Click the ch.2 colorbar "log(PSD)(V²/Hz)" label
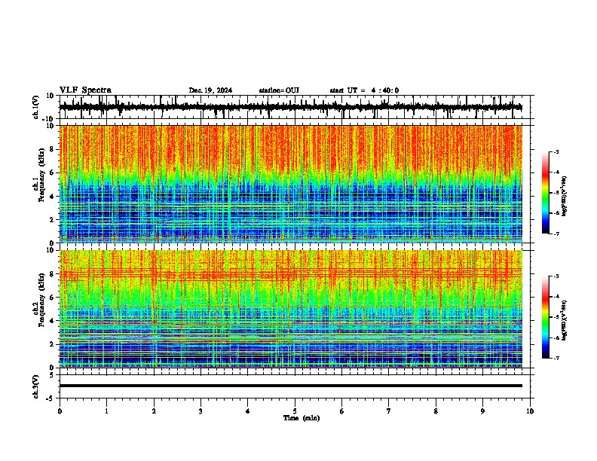The image size is (597, 461). point(565,320)
